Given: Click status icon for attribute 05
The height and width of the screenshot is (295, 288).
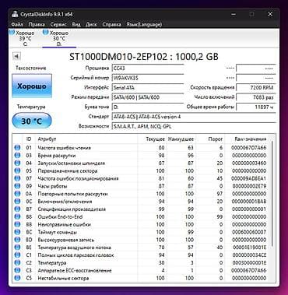Looking at the screenshot, I should click(17, 170).
